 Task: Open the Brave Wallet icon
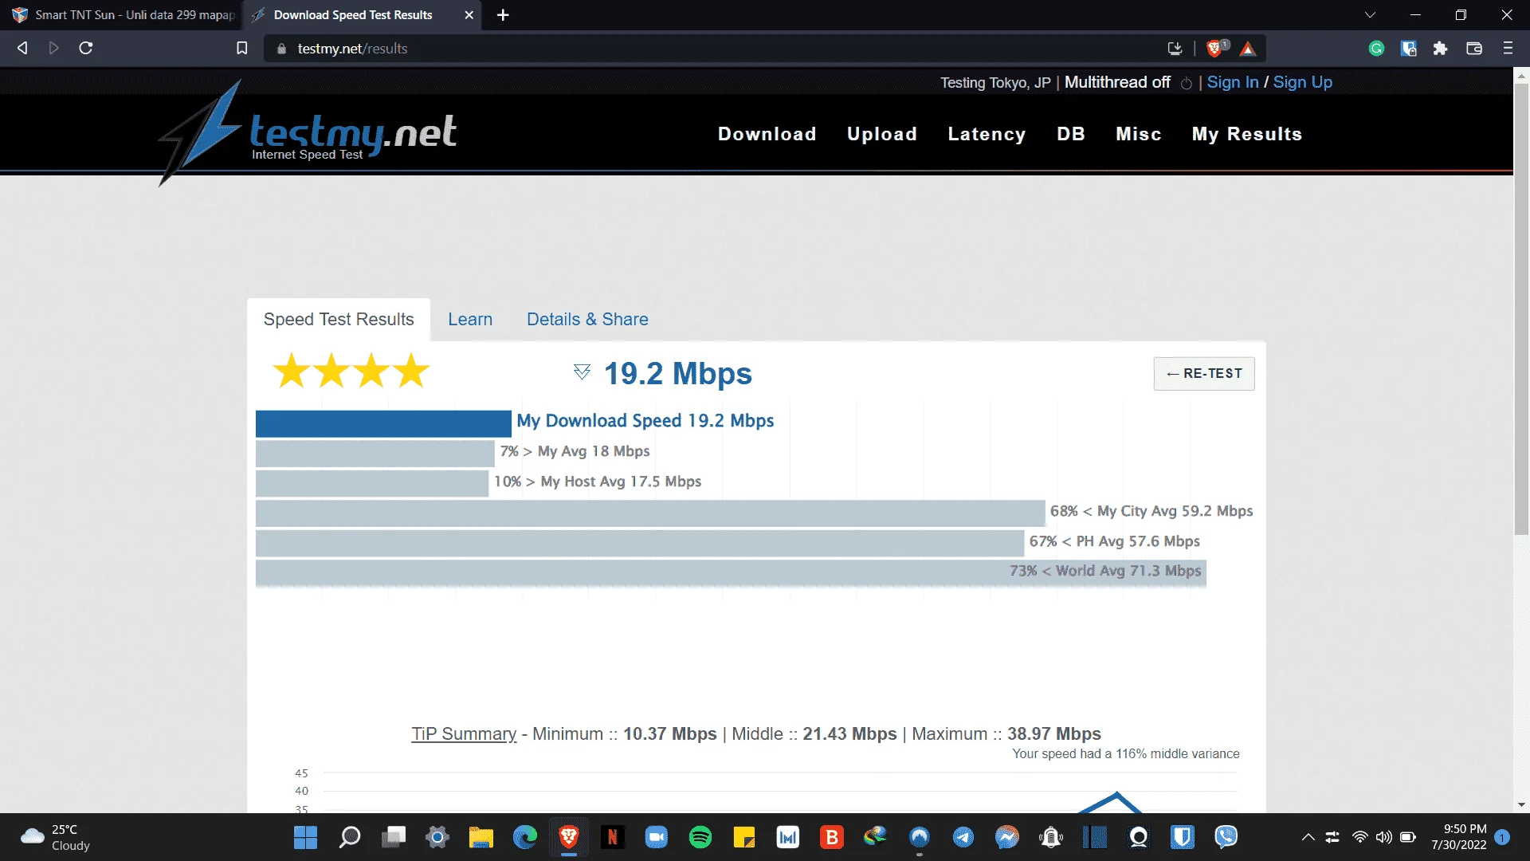[x=1474, y=49]
